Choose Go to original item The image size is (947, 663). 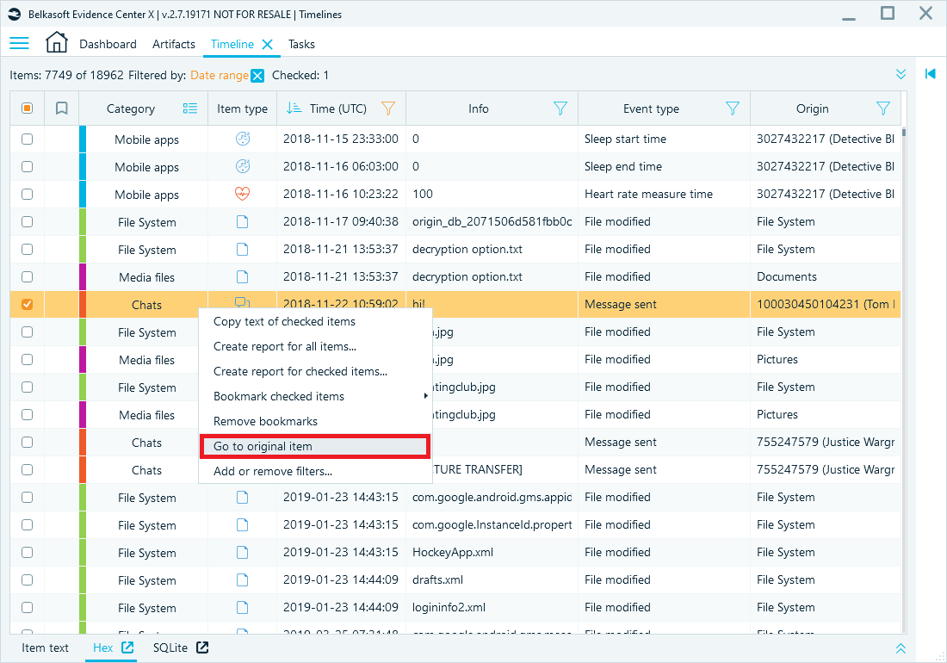[x=314, y=446]
